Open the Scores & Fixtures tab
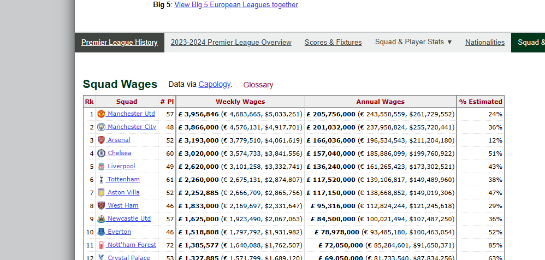The width and height of the screenshot is (545, 260). click(x=333, y=43)
